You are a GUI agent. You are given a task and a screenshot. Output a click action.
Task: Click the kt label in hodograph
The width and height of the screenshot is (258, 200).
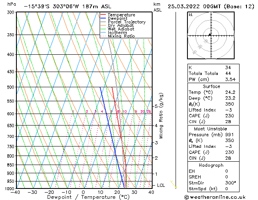pos(191,15)
